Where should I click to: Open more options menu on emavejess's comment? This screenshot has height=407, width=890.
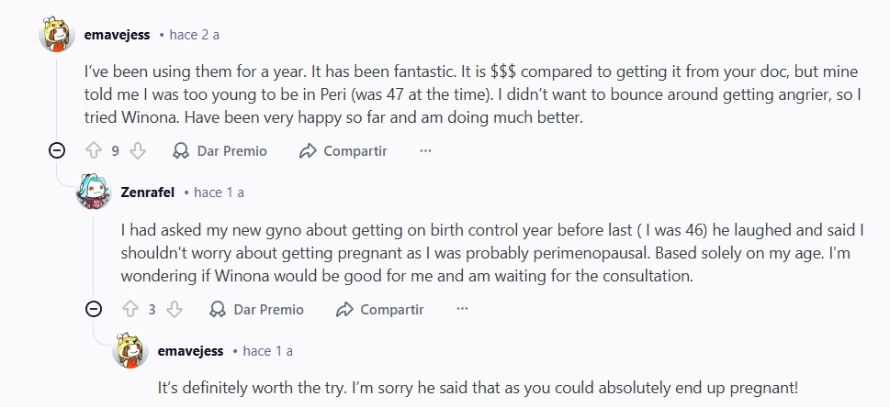[x=425, y=151]
